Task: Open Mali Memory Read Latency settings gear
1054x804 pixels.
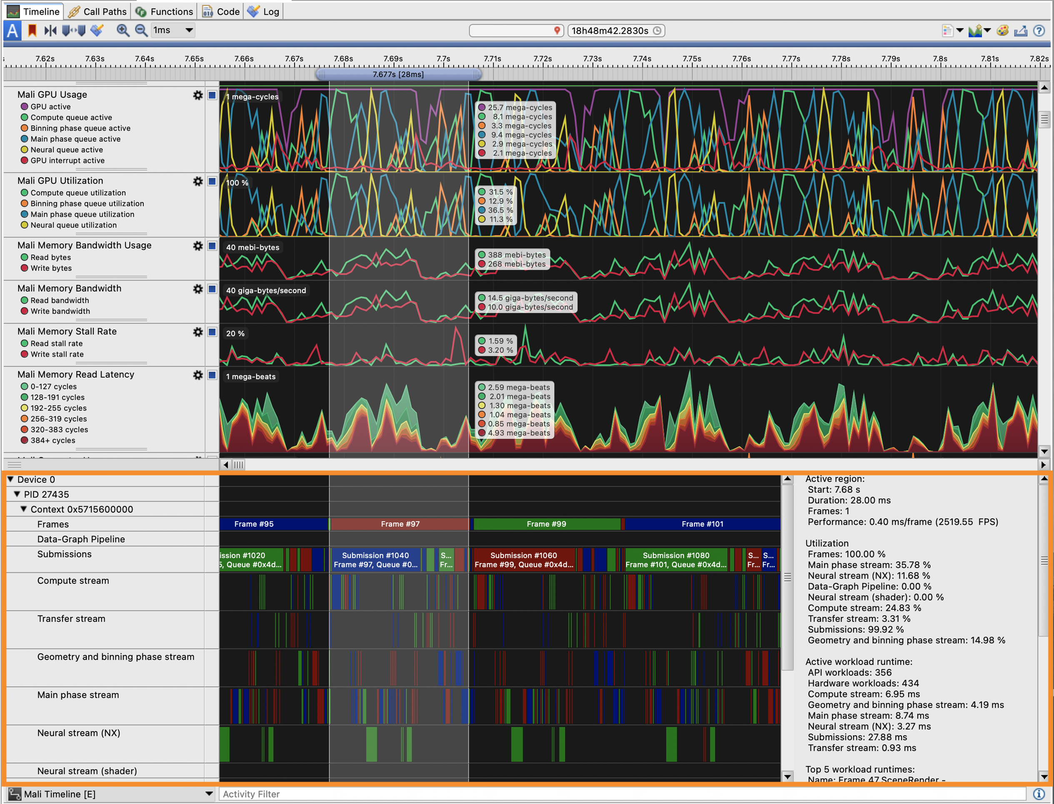Action: 198,375
